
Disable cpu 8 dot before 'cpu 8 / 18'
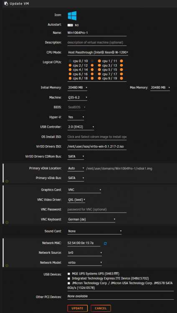[70, 78]
